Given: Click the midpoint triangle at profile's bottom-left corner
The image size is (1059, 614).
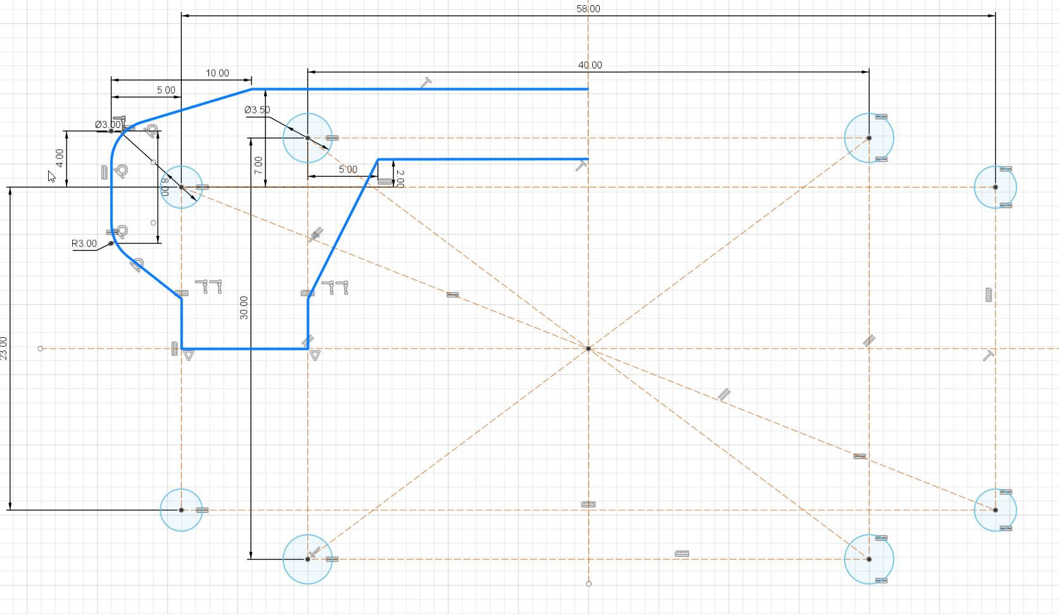Looking at the screenshot, I should point(188,355).
